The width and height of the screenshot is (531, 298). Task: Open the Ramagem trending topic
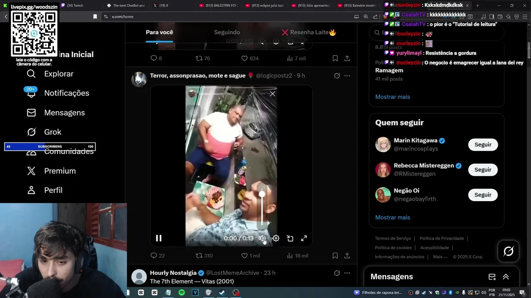pos(389,70)
